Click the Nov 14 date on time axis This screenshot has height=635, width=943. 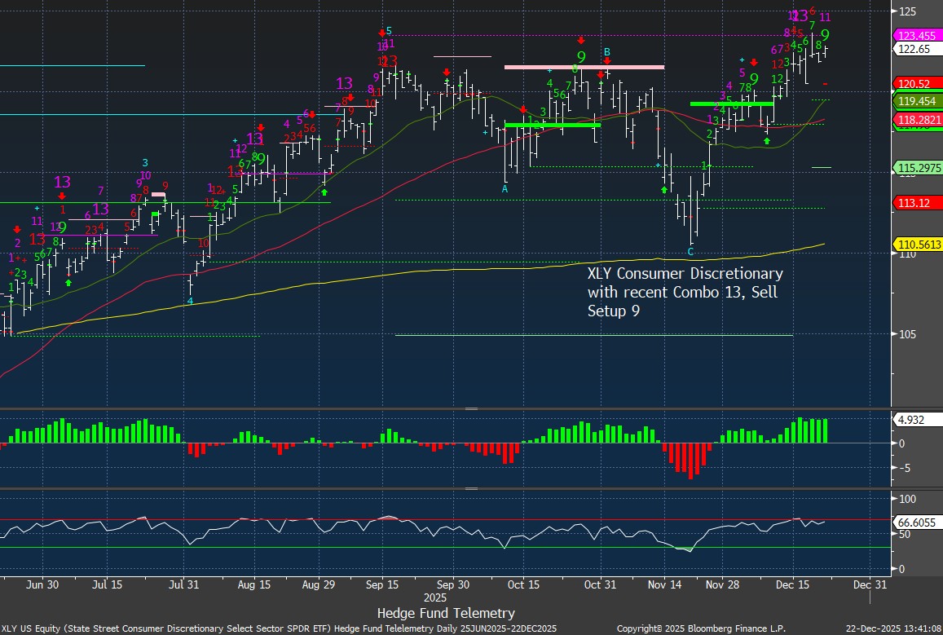[x=666, y=584]
